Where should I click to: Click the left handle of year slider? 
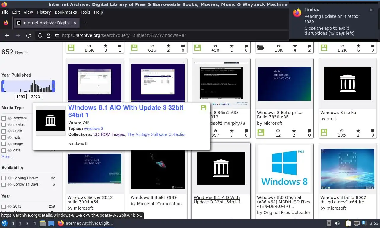coord(3,86)
